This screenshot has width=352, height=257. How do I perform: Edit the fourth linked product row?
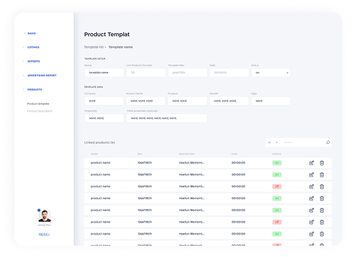(x=311, y=199)
